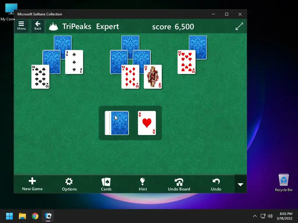Close the Solitaire Collection window
The height and width of the screenshot is (223, 298).
[240, 14]
